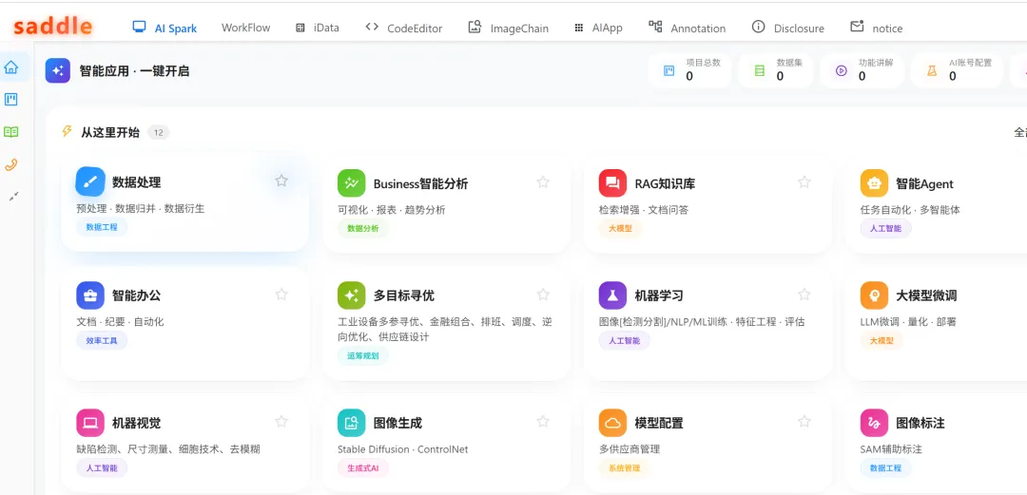Click the 图像生成 teal image icon
The width and height of the screenshot is (1027, 495).
click(352, 423)
